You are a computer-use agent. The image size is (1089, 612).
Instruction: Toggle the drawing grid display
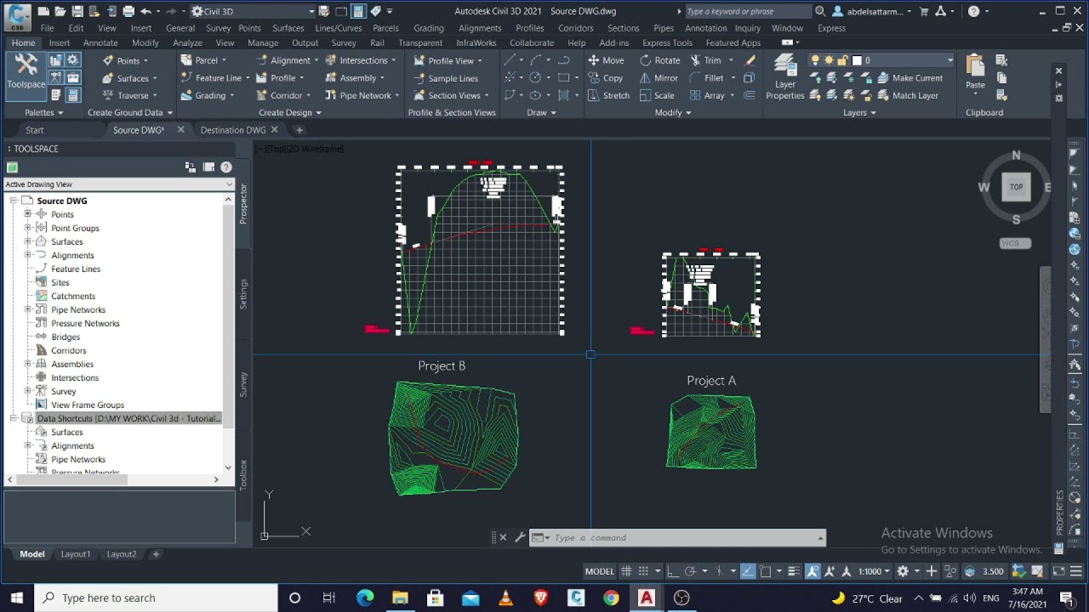point(626,571)
